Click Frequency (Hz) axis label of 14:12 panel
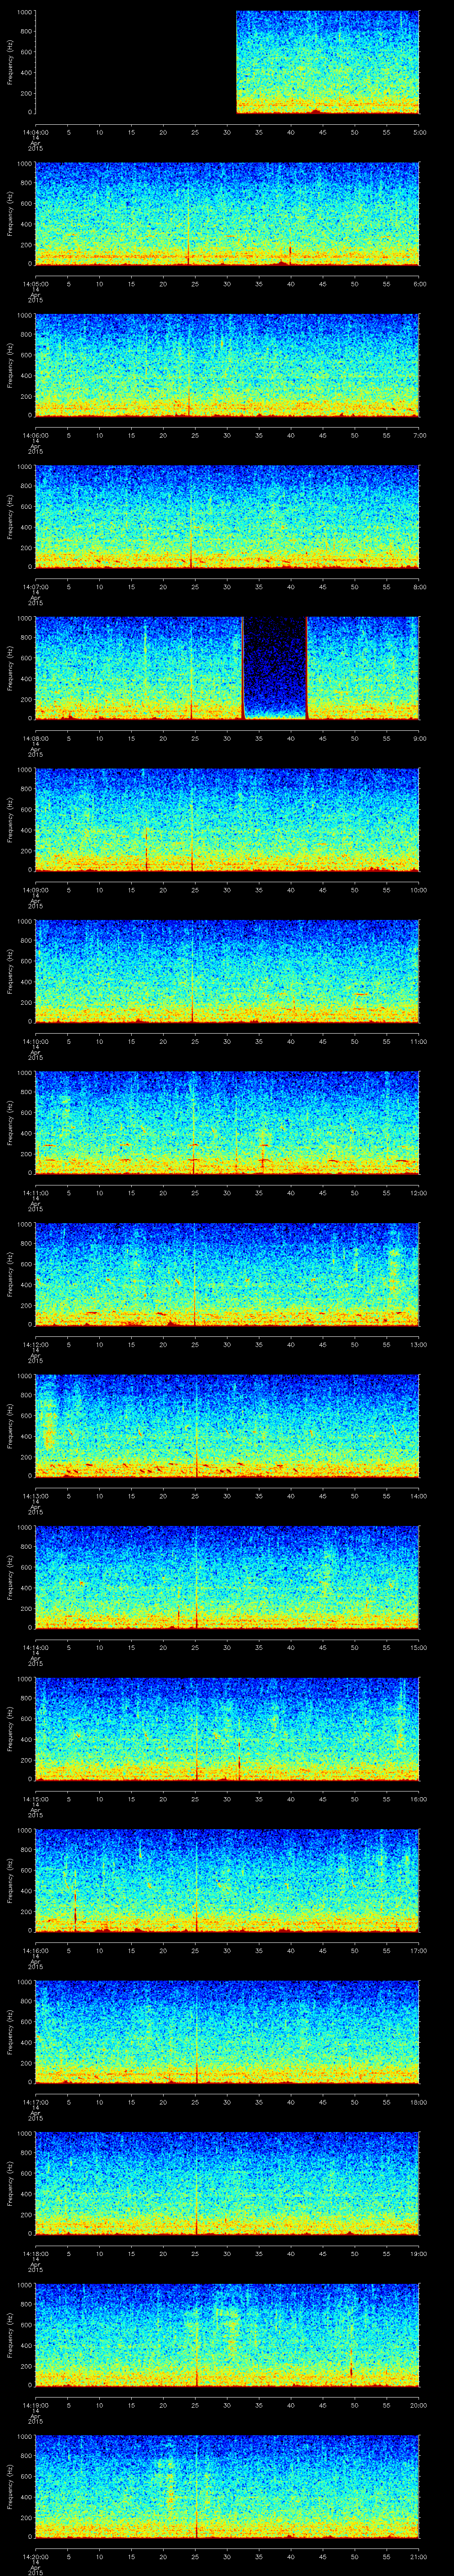 pyautogui.click(x=10, y=1274)
